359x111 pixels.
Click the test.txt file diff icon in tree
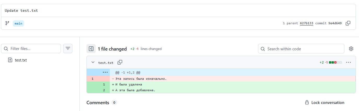10,60
